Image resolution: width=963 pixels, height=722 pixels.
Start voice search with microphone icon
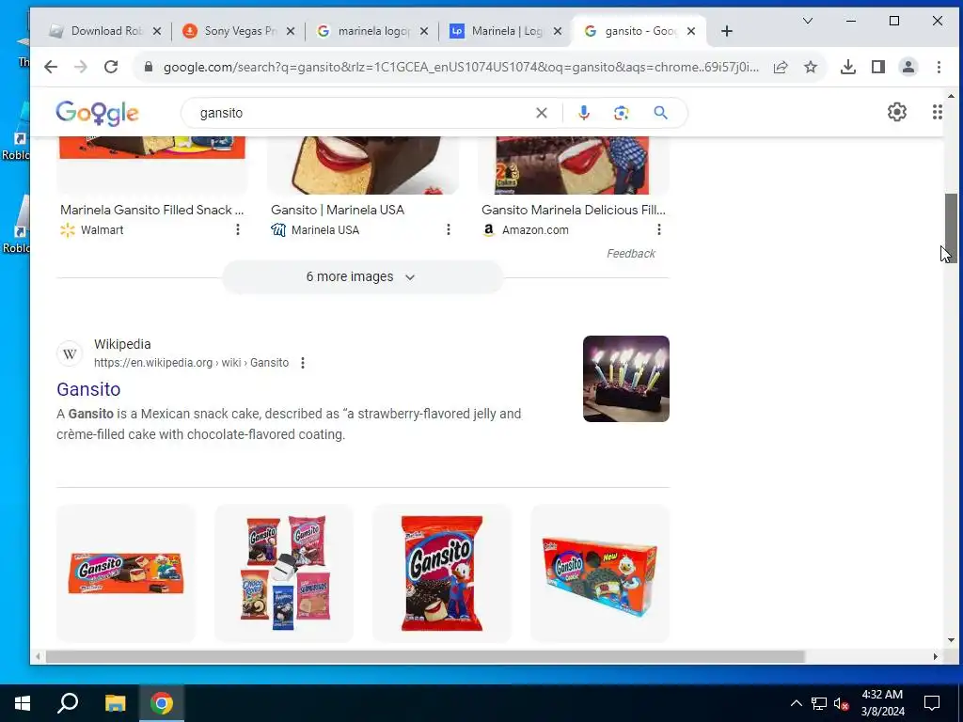(x=583, y=113)
